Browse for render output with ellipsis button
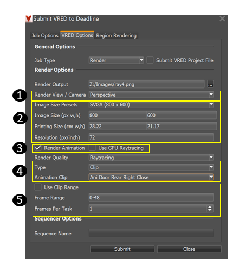Viewport: 252px width, 270px height. pyautogui.click(x=210, y=84)
